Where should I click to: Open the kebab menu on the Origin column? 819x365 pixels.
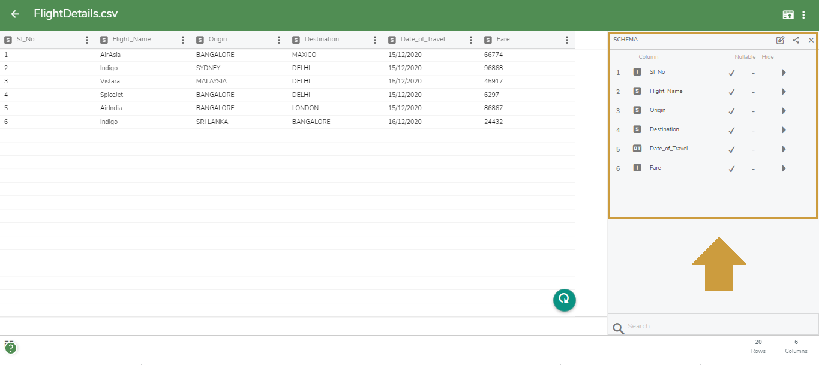[278, 39]
